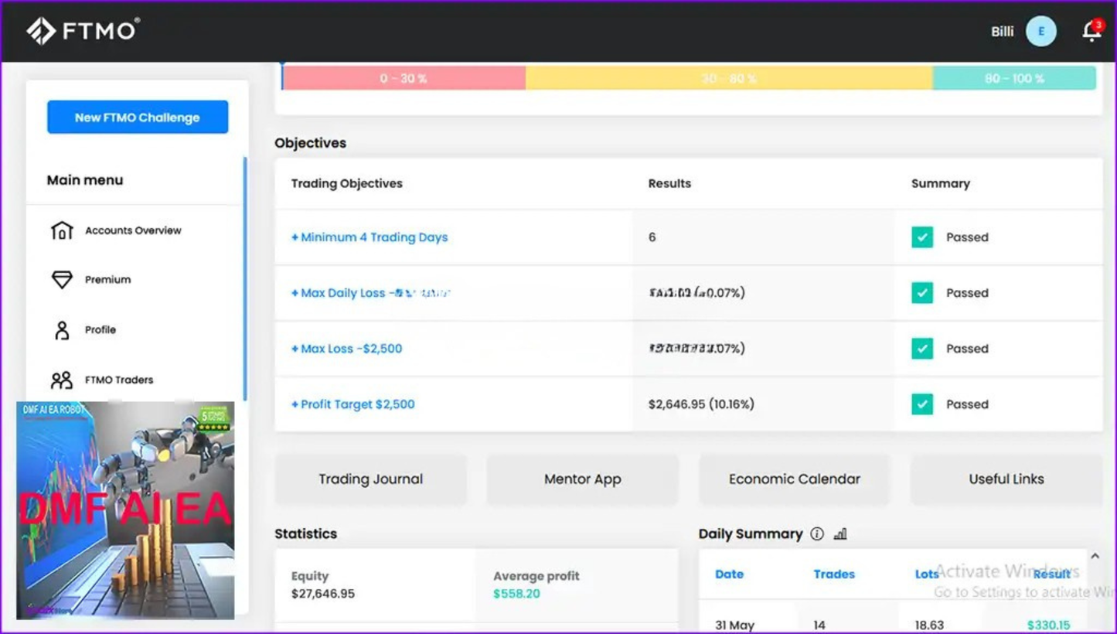Click the 31 May date row
The image size is (1117, 634).
pos(734,625)
